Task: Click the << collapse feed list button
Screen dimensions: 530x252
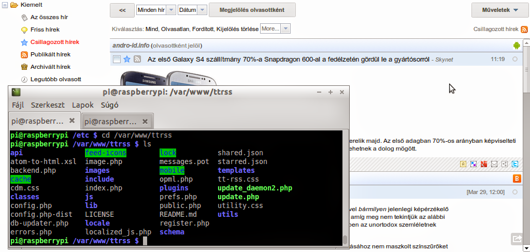Action: coord(122,10)
